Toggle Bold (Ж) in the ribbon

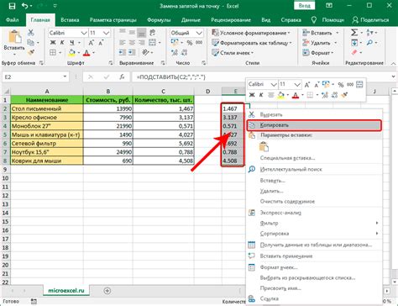[53, 43]
